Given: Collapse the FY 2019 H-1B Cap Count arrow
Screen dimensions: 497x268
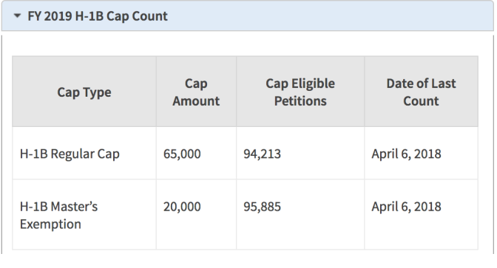Looking at the screenshot, I should tap(18, 16).
